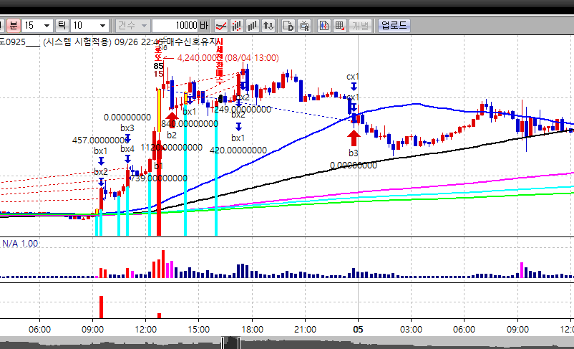Select the candlestick chart type icon
Image resolution: width=574 pixels, height=349 pixels.
pos(237,25)
